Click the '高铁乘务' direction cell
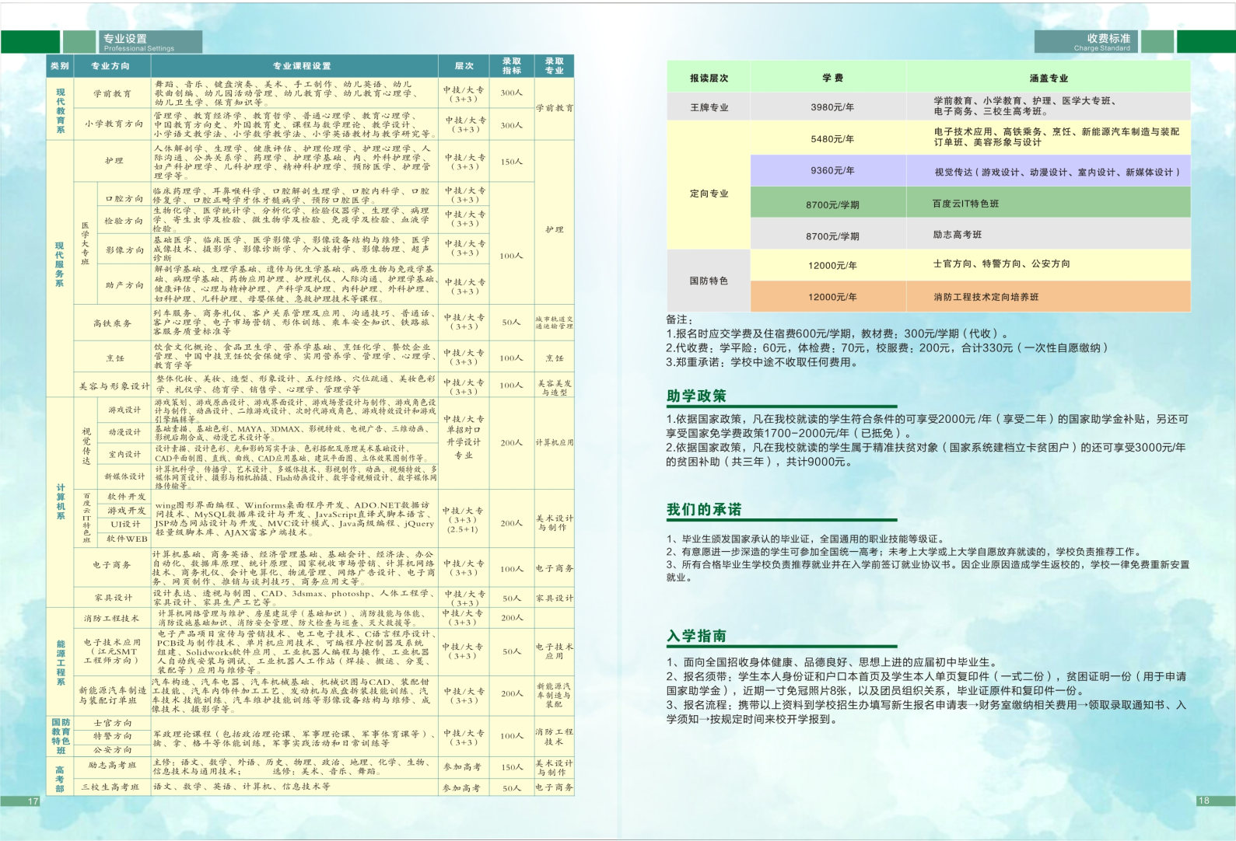 click(x=113, y=323)
